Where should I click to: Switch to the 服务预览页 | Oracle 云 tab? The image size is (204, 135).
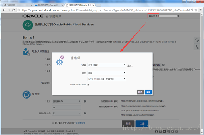49,5
